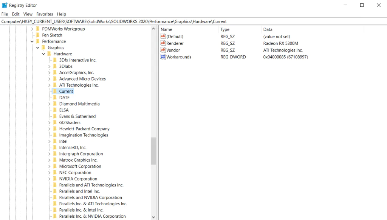Click the DATE folder icon
The height and width of the screenshot is (220, 387).
click(x=55, y=98)
